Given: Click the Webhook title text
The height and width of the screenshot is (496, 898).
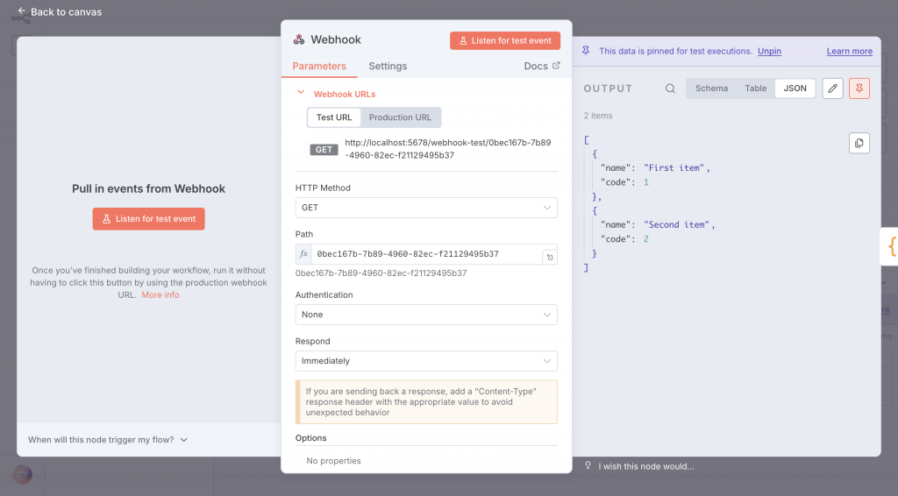Looking at the screenshot, I should click(336, 39).
